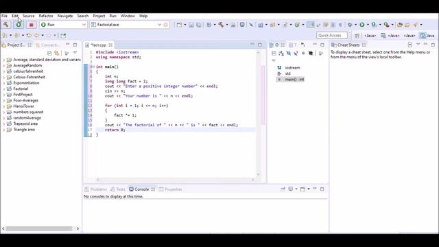Viewport: 439px width, 247px height.
Task: Click the green Run launch button
Action: (19, 25)
